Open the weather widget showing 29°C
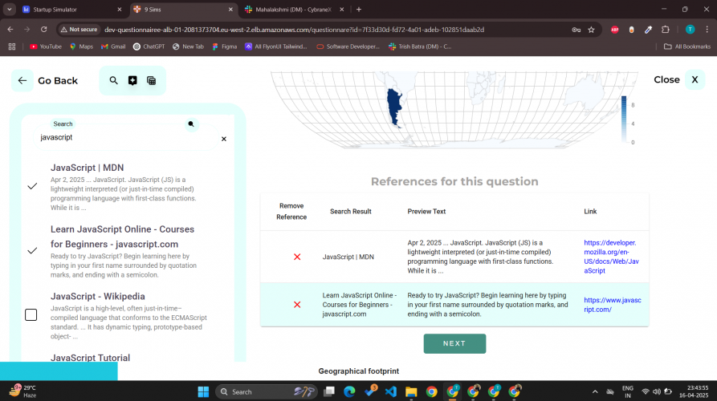This screenshot has width=717, height=401. click(x=24, y=391)
